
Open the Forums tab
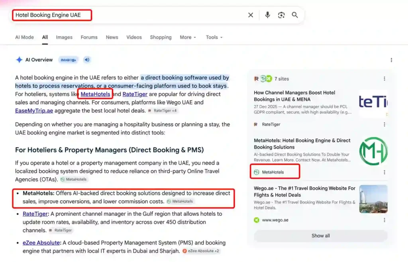tap(89, 37)
